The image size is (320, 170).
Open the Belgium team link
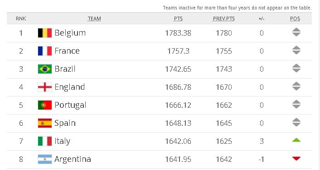[x=70, y=33]
